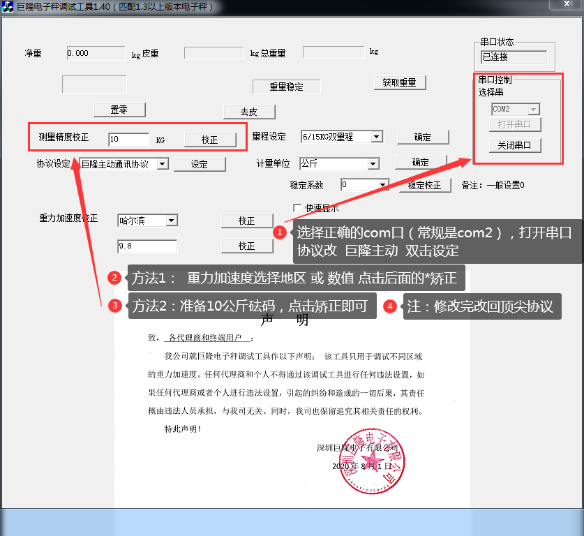Viewport: 584px width, 536px height.
Task: Expand the 量程设定 dropdown showing 6/15KG双量程
Action: (378, 137)
